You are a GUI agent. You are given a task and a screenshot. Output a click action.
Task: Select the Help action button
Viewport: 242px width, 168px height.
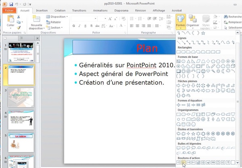pos(228,162)
